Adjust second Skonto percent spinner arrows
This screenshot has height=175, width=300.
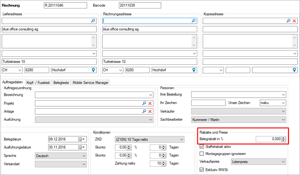click(129, 155)
